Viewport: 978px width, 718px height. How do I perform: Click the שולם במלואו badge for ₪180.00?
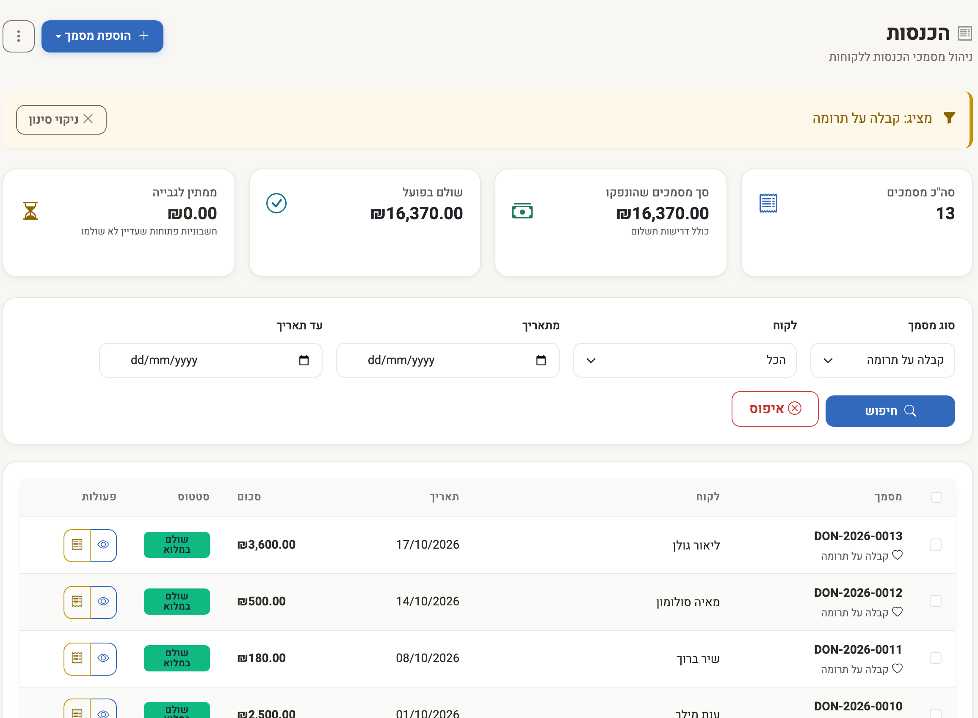pos(177,658)
